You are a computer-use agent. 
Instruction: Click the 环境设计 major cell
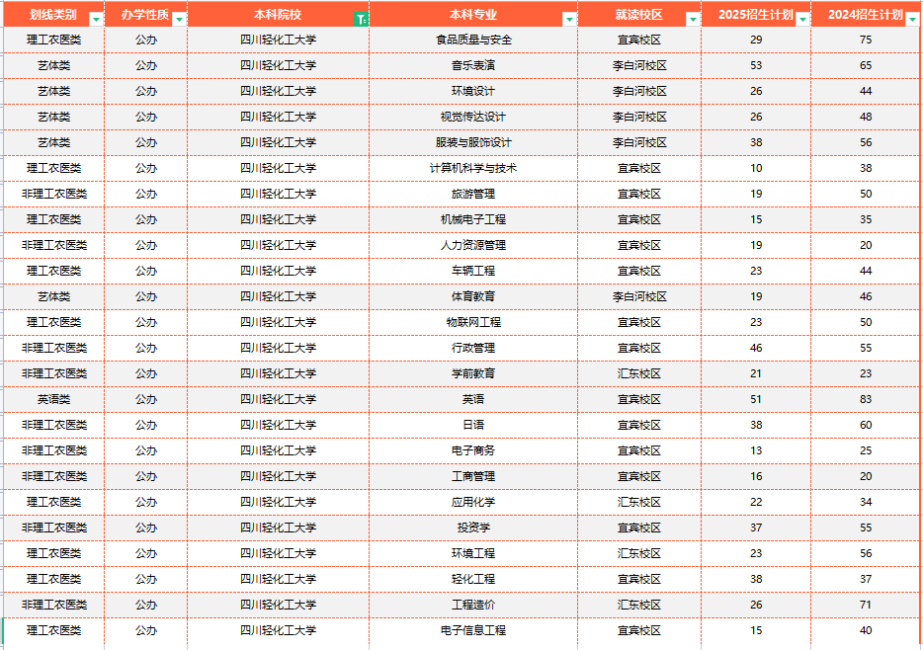coord(473,91)
